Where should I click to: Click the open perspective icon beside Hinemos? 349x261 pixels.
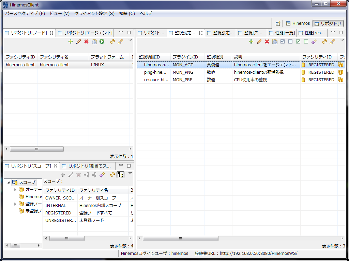pos(278,23)
